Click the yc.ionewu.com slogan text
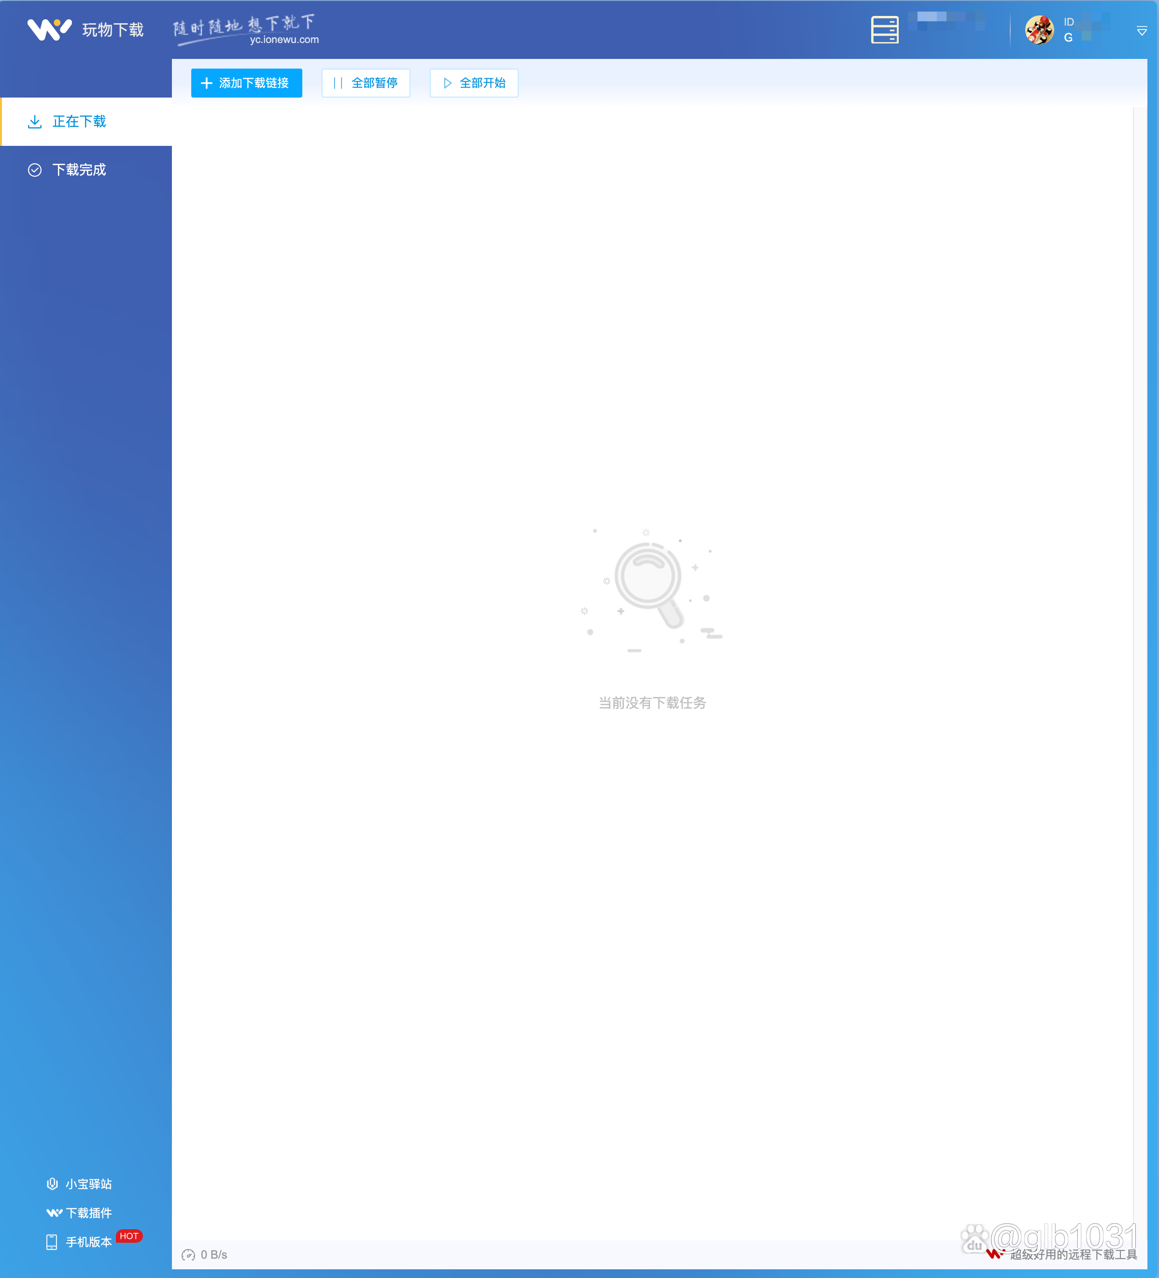The image size is (1159, 1278). pos(284,39)
